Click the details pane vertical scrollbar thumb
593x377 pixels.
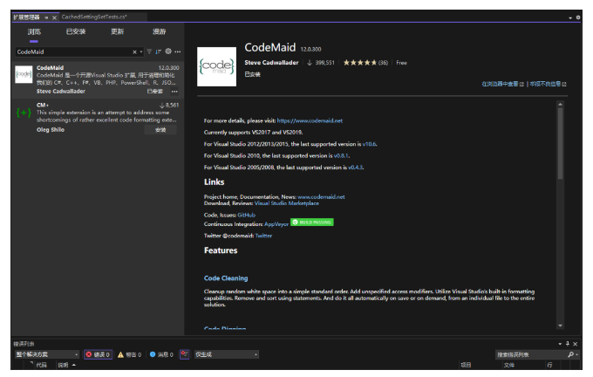[560, 143]
